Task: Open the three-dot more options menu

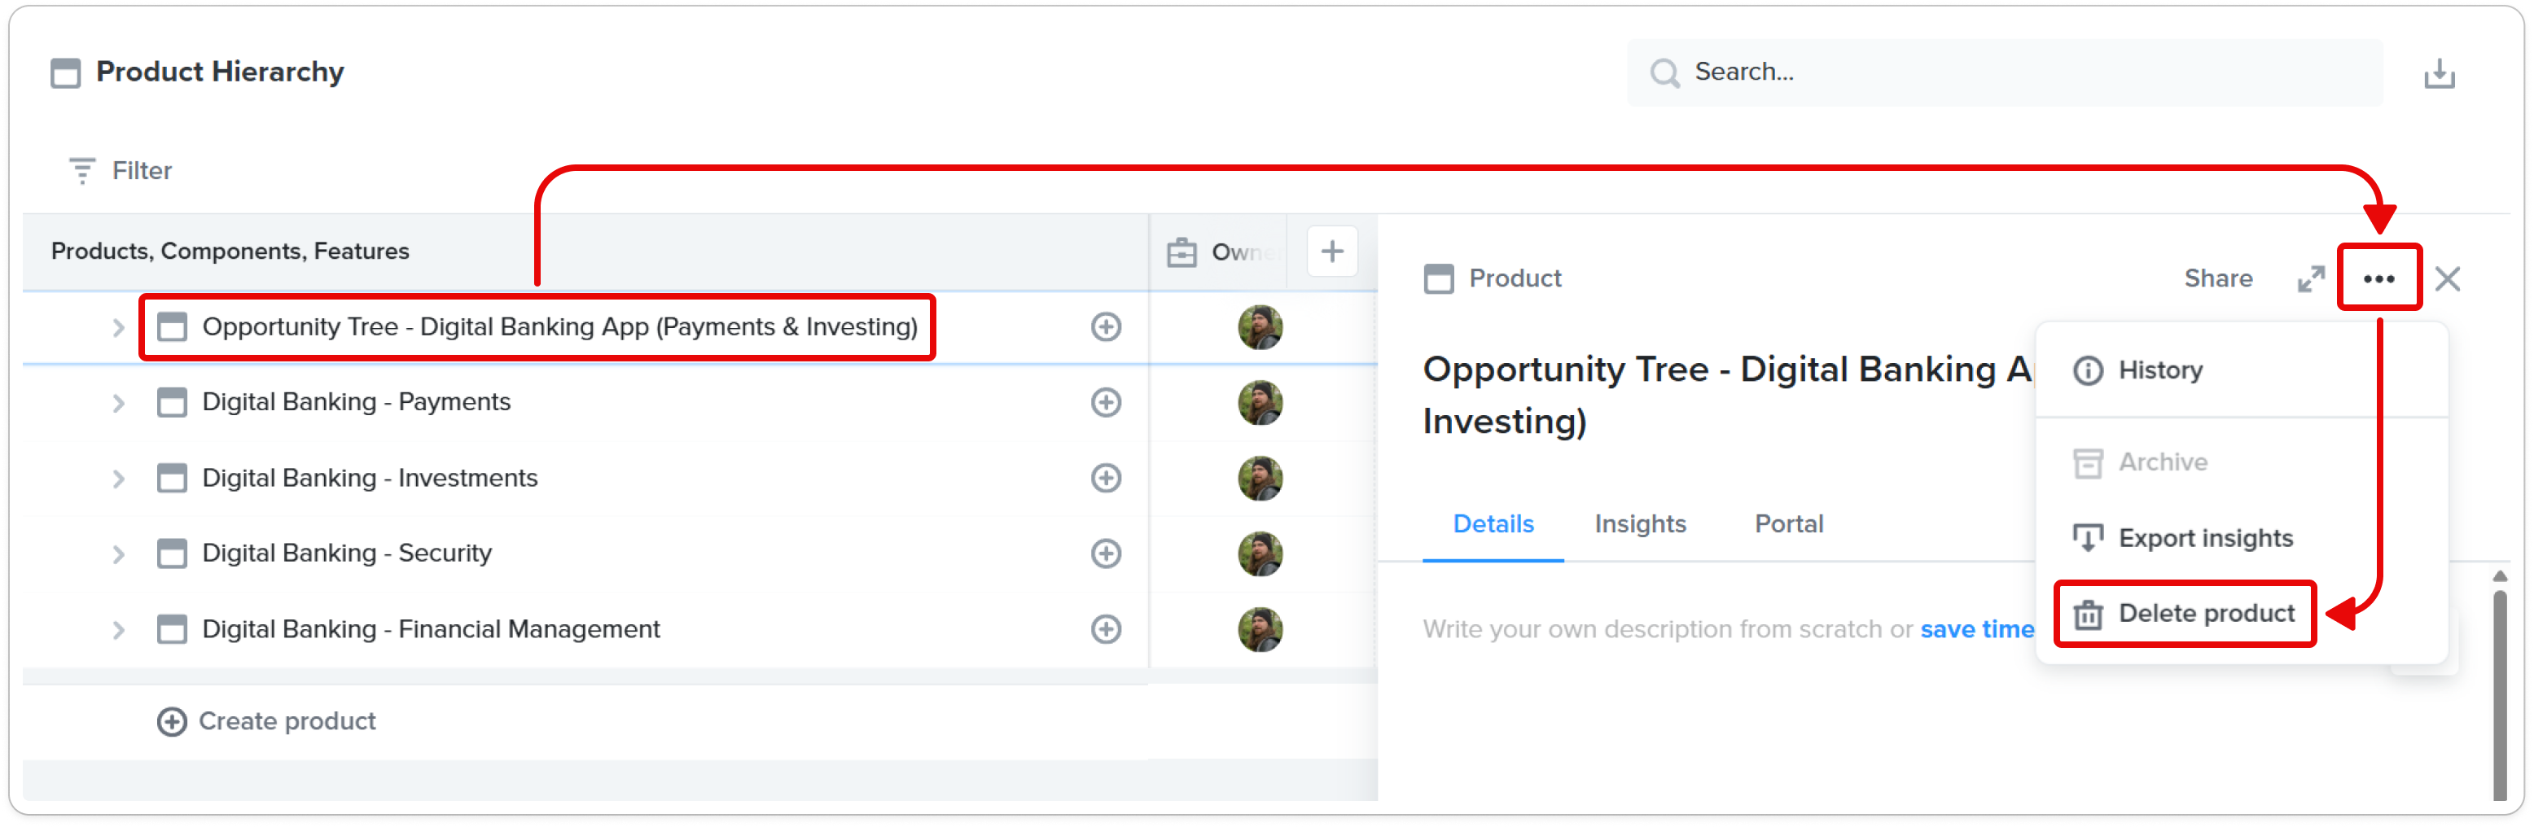Action: pyautogui.click(x=2378, y=278)
